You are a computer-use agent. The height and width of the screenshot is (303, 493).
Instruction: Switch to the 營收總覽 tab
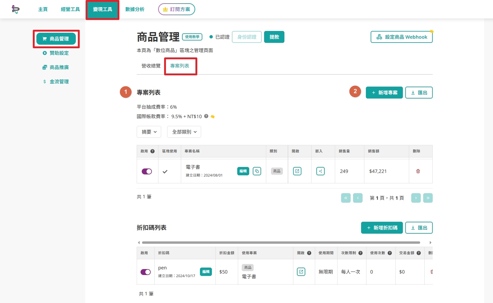151,66
